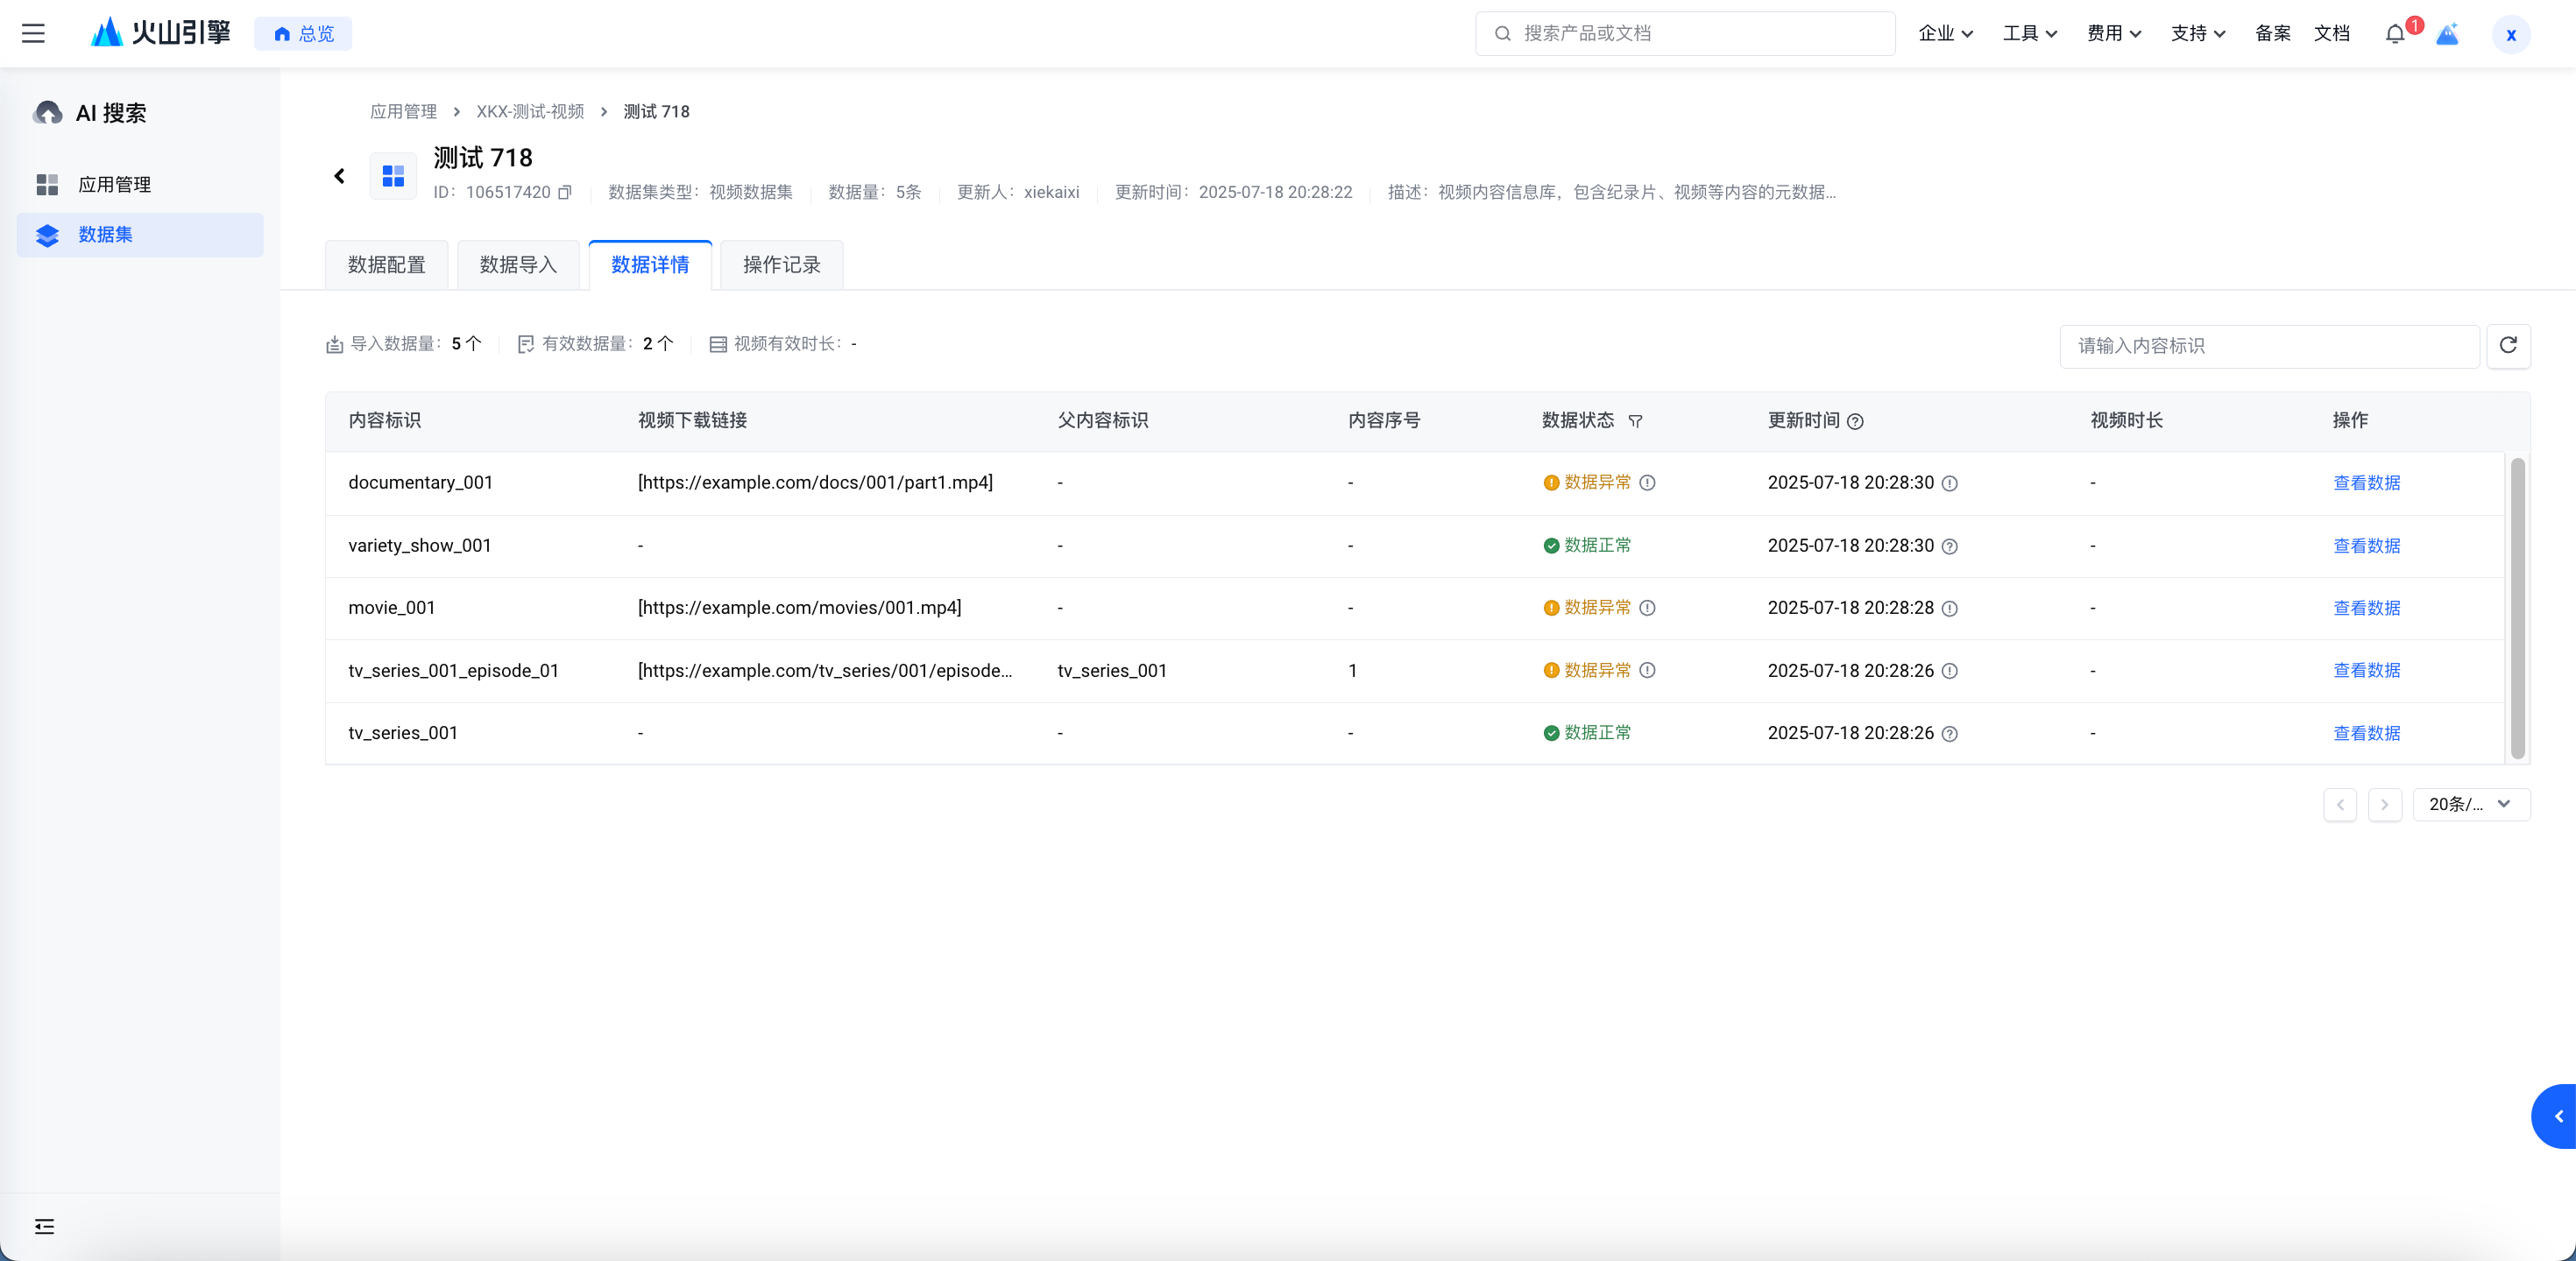Viewport: 2576px width, 1261px height.
Task: Click XKX-测试-视频 breadcrumb link
Action: (530, 112)
